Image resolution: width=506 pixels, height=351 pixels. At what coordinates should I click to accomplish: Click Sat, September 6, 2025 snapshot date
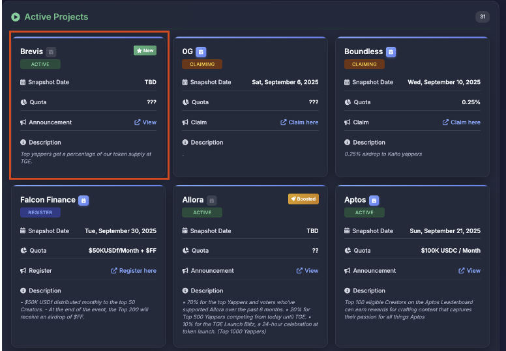(285, 82)
